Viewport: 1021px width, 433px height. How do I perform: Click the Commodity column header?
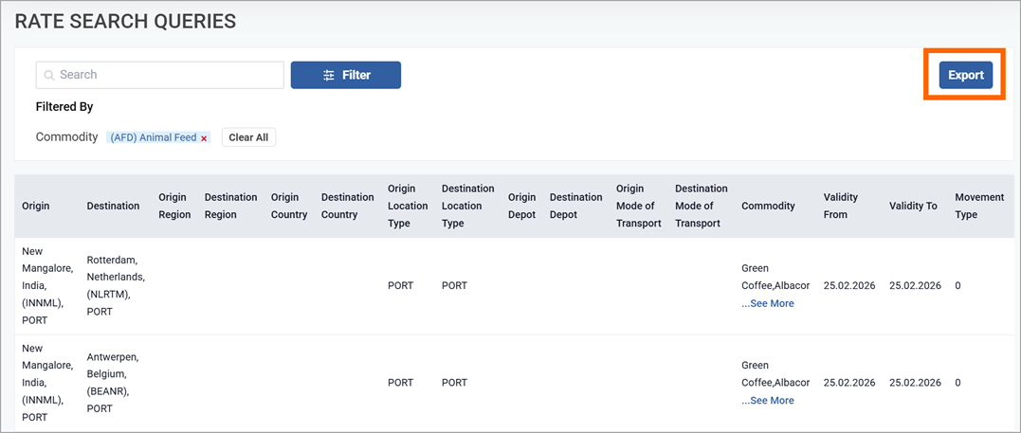click(x=768, y=206)
